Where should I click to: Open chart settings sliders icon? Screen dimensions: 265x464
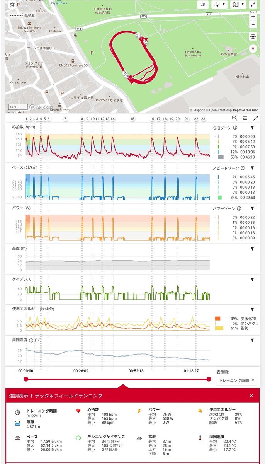pos(245,118)
